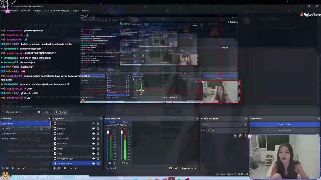Image resolution: width=321 pixels, height=180 pixels.
Task: Open the Soldur transition dropdown
Action: [224, 124]
